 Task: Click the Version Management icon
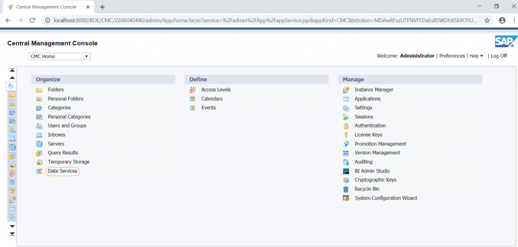[346, 153]
